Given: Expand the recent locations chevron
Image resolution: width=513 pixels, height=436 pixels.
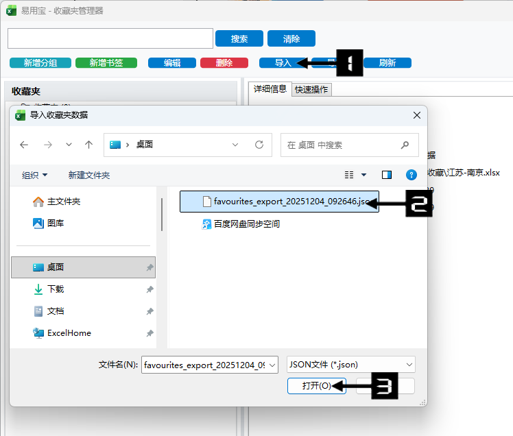Looking at the screenshot, I should tap(69, 145).
